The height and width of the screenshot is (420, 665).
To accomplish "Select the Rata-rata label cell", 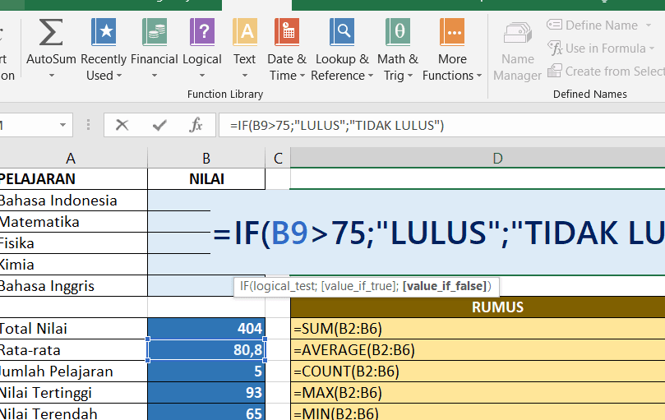I will point(73,350).
